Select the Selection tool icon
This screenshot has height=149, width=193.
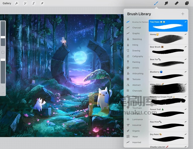[34, 3]
